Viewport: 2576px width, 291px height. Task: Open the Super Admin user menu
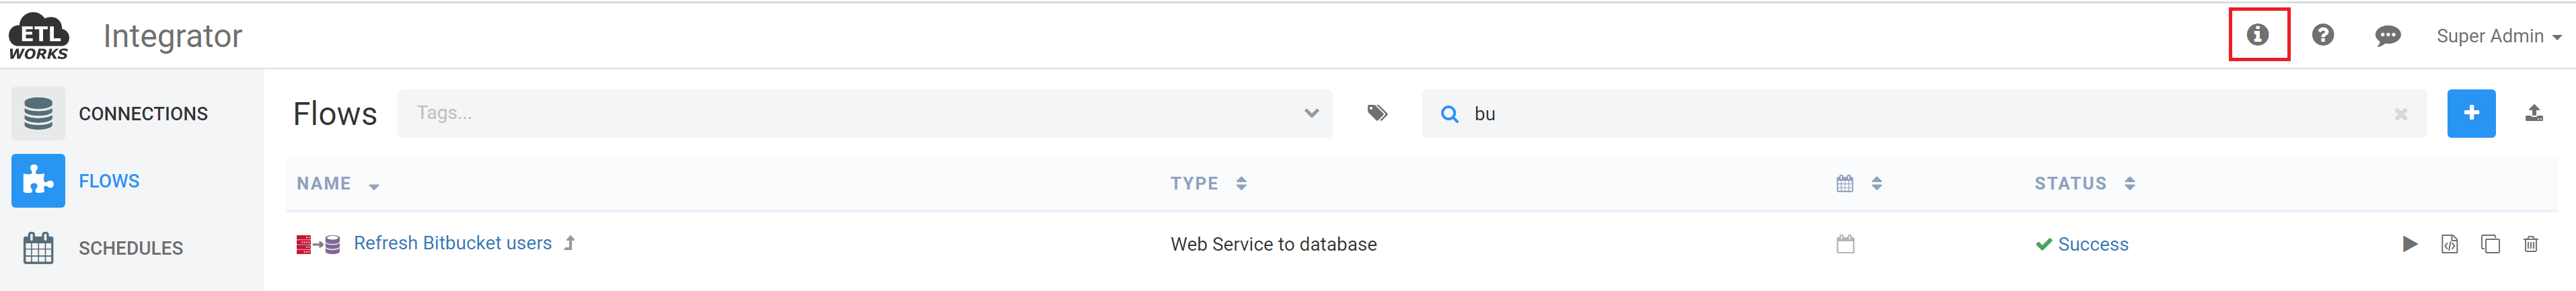(x=2498, y=36)
